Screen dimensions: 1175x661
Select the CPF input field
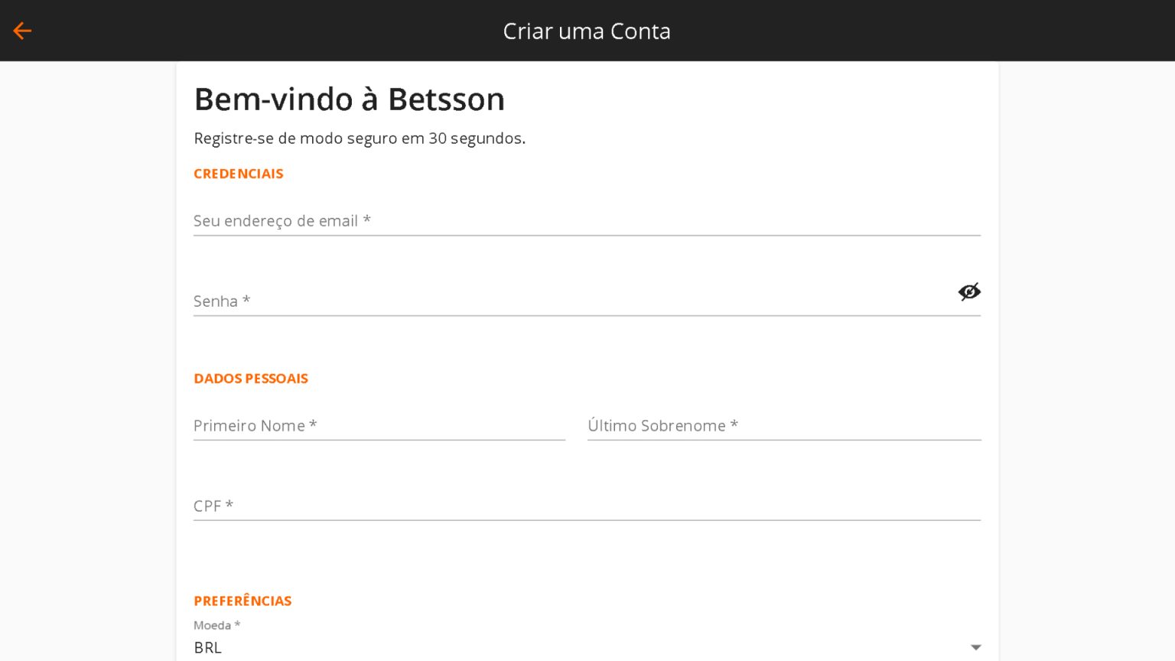(587, 506)
